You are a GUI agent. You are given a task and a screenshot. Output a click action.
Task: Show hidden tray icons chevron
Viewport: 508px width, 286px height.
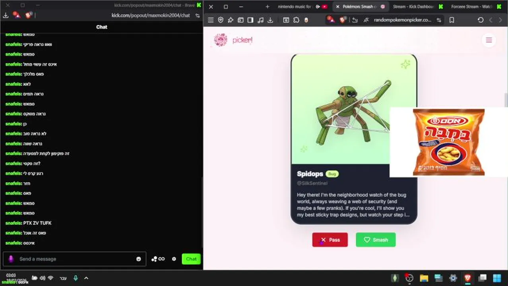(x=86, y=278)
